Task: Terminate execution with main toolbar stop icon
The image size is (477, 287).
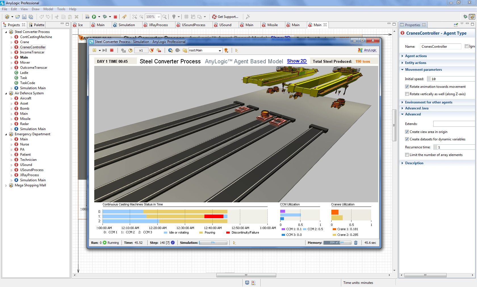Action: (x=115, y=17)
